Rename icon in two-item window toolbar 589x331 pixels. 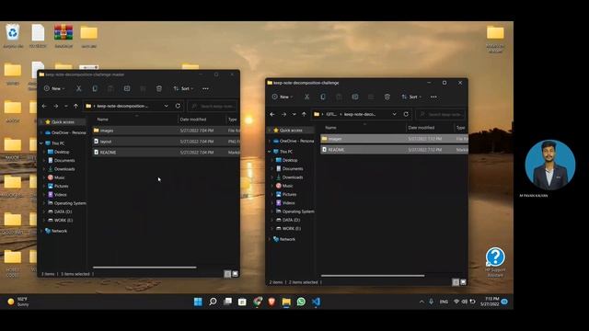355,97
